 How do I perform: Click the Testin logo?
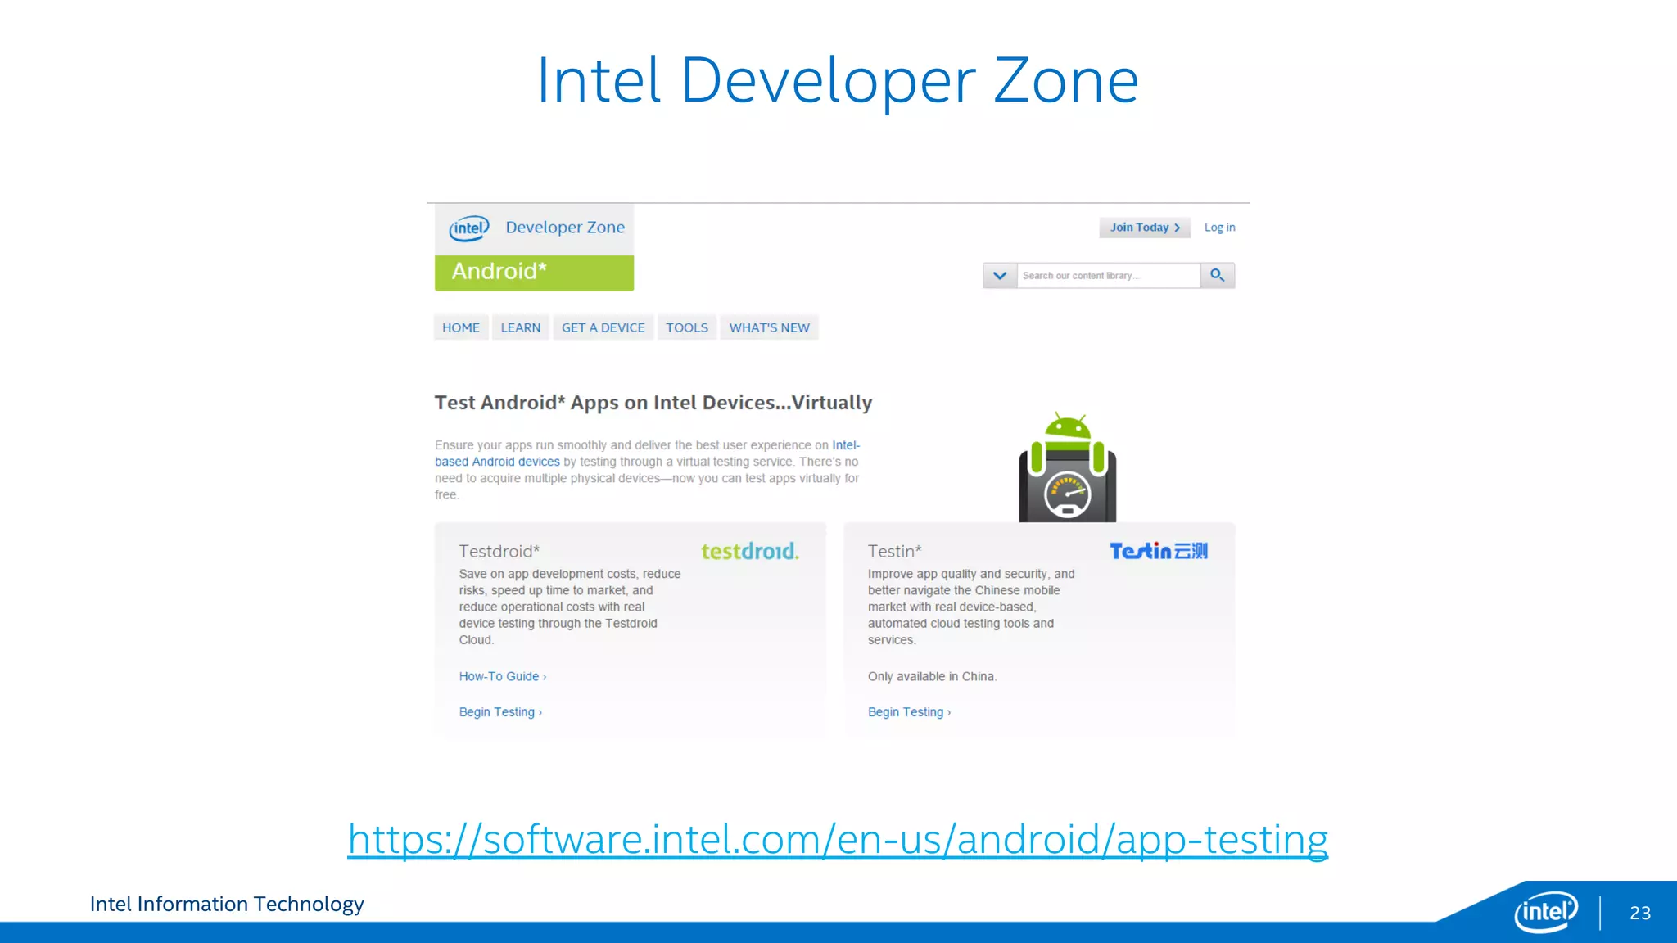(x=1159, y=551)
